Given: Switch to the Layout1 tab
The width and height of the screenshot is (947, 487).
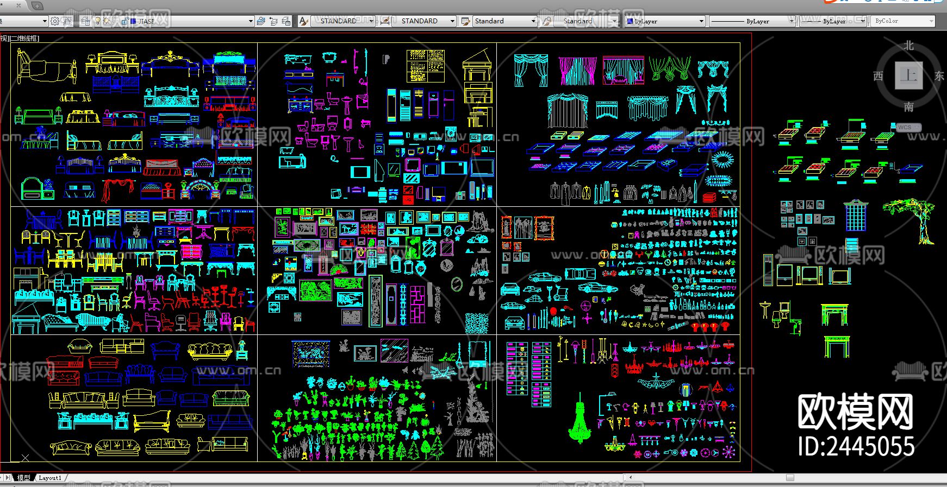Looking at the screenshot, I should 50,478.
